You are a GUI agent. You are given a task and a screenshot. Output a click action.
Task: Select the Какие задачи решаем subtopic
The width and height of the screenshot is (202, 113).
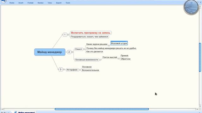click(97, 44)
